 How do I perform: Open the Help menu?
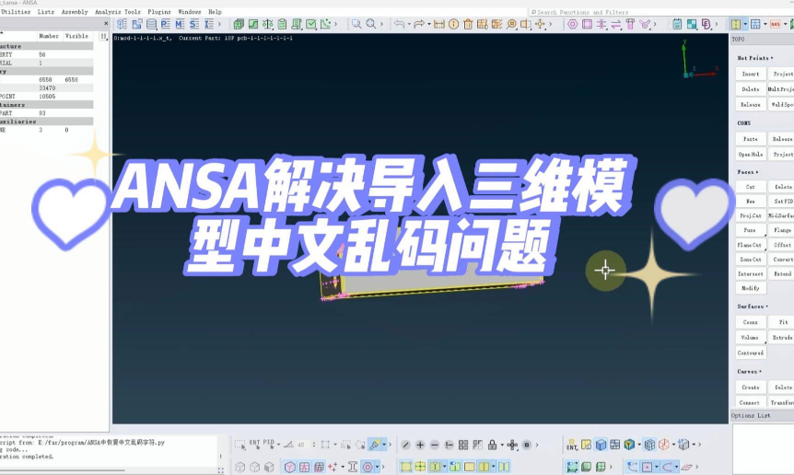pos(215,12)
